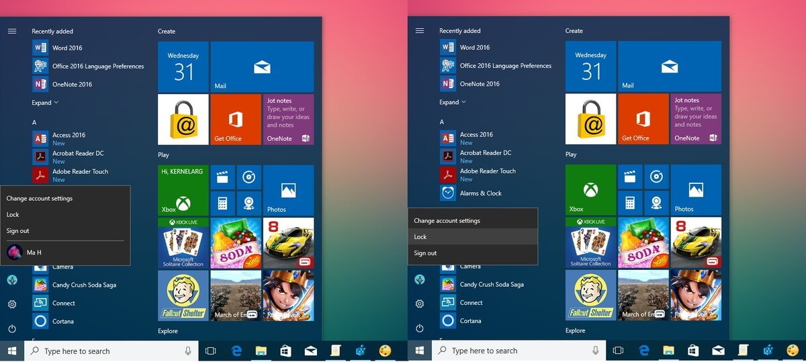This screenshot has height=362, width=806.
Task: Open Microsoft Store in right screenshot taskbar
Action: (693, 350)
